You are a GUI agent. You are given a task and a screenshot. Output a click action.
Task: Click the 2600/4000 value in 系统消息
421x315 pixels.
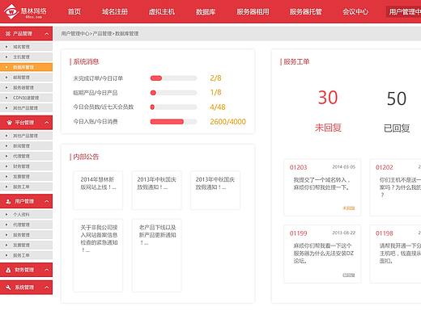228,122
